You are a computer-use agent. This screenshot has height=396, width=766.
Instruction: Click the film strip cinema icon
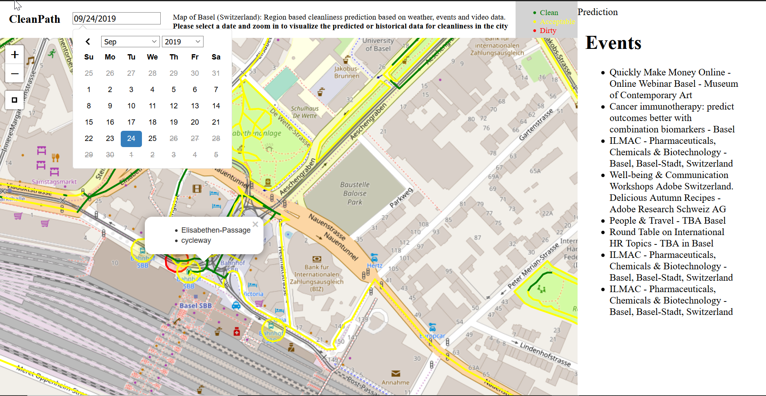(x=197, y=189)
